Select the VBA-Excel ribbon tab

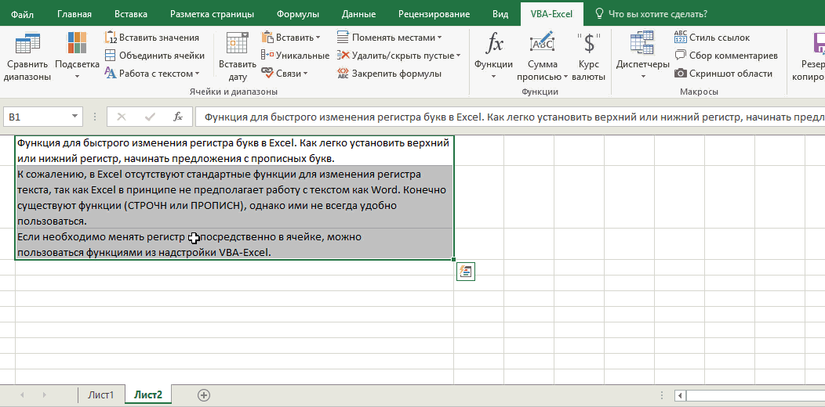(552, 14)
